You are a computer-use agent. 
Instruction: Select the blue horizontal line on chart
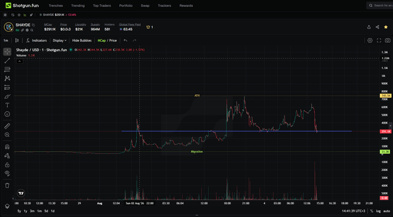[x=236, y=131]
